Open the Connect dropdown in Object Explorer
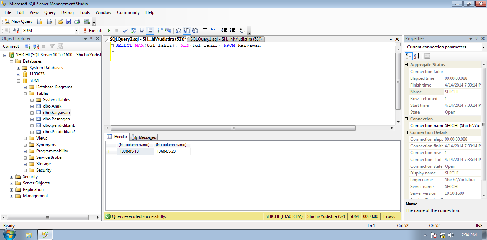 click(12, 46)
